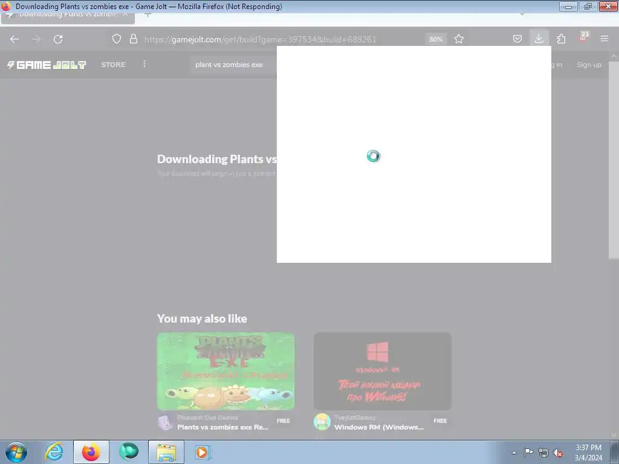Reset the 80% zoom level badge
Screen dimensions: 619x464
pyautogui.click(x=436, y=39)
